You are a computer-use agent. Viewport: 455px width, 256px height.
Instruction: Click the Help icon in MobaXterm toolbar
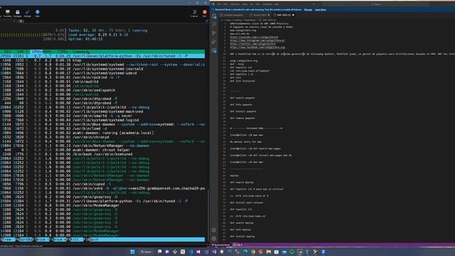pyautogui.click(x=37, y=13)
